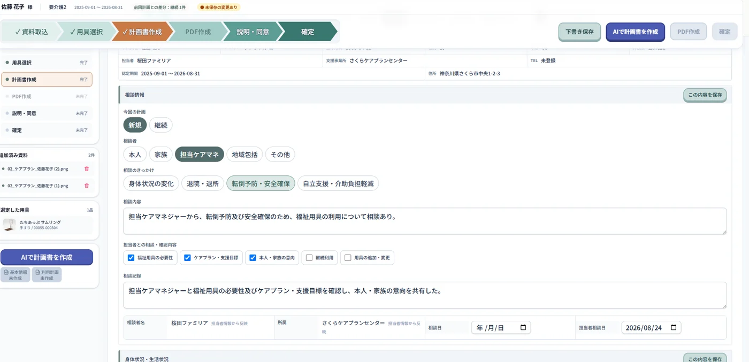
Task: Go to the PDF作成 step in progress bar
Action: point(197,32)
